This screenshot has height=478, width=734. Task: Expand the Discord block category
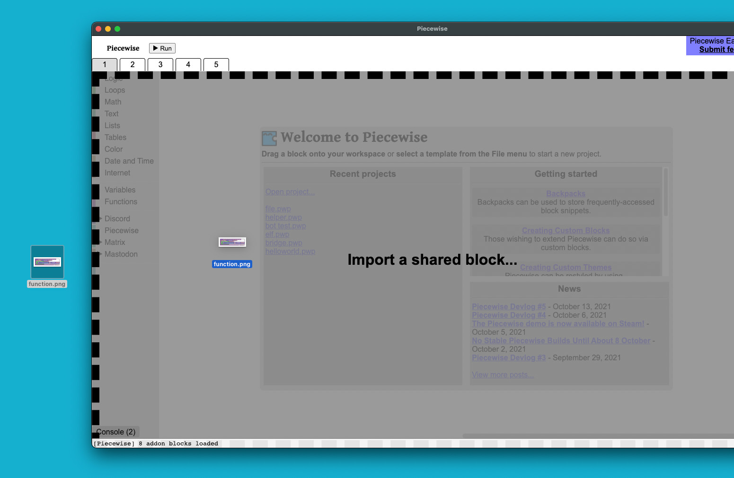[x=117, y=218]
